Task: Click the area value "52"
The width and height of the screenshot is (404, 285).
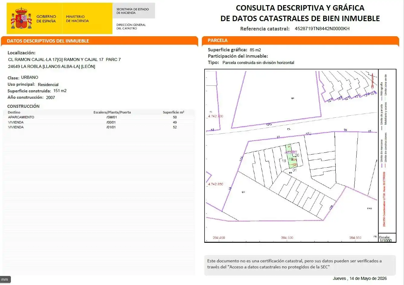Action: click(x=175, y=127)
